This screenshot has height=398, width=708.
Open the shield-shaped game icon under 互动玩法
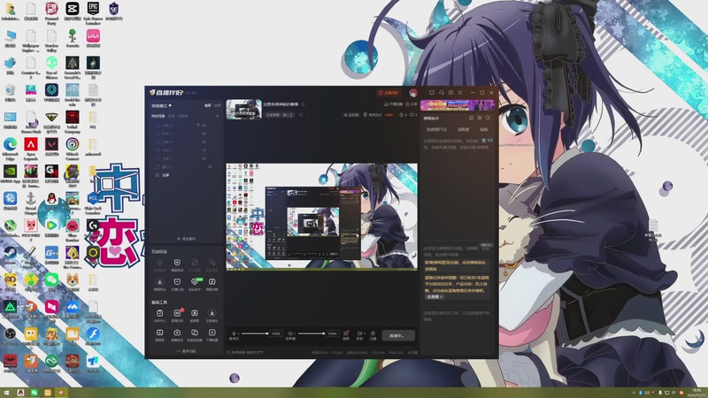(x=177, y=262)
